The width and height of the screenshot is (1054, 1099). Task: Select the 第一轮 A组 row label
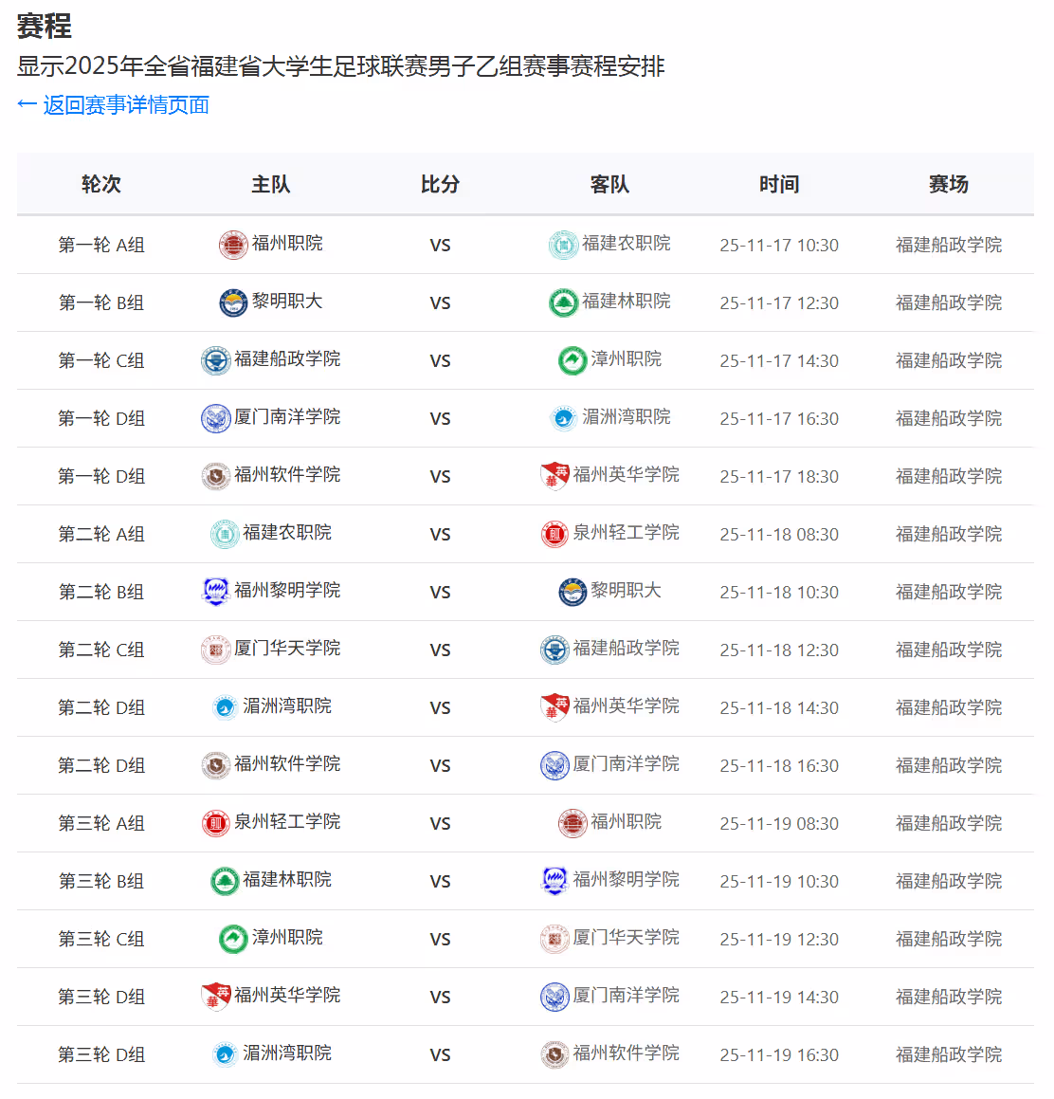(x=101, y=244)
